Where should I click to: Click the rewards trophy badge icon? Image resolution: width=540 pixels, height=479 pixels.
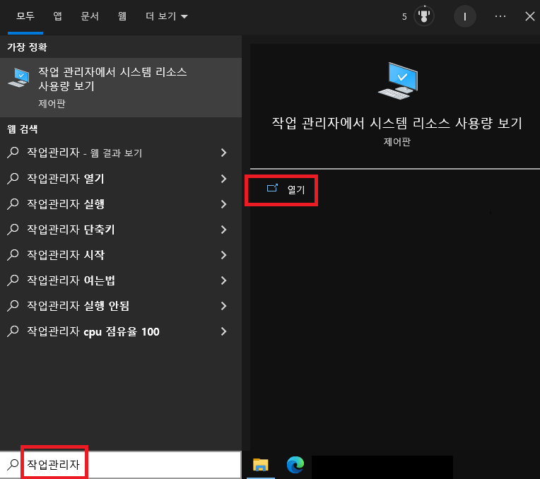tap(424, 16)
